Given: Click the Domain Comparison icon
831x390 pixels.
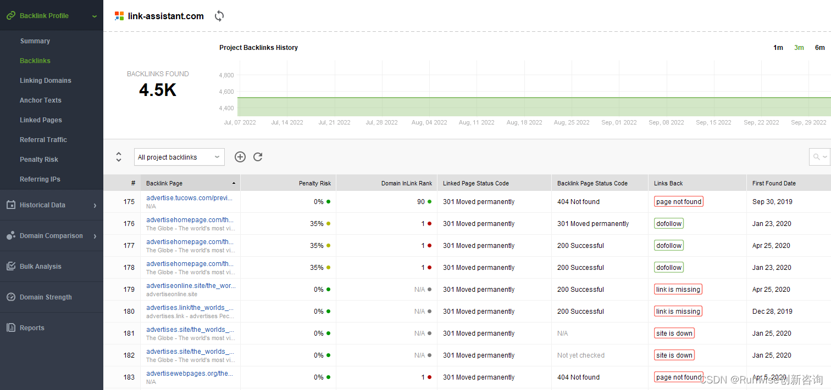Looking at the screenshot, I should 10,236.
